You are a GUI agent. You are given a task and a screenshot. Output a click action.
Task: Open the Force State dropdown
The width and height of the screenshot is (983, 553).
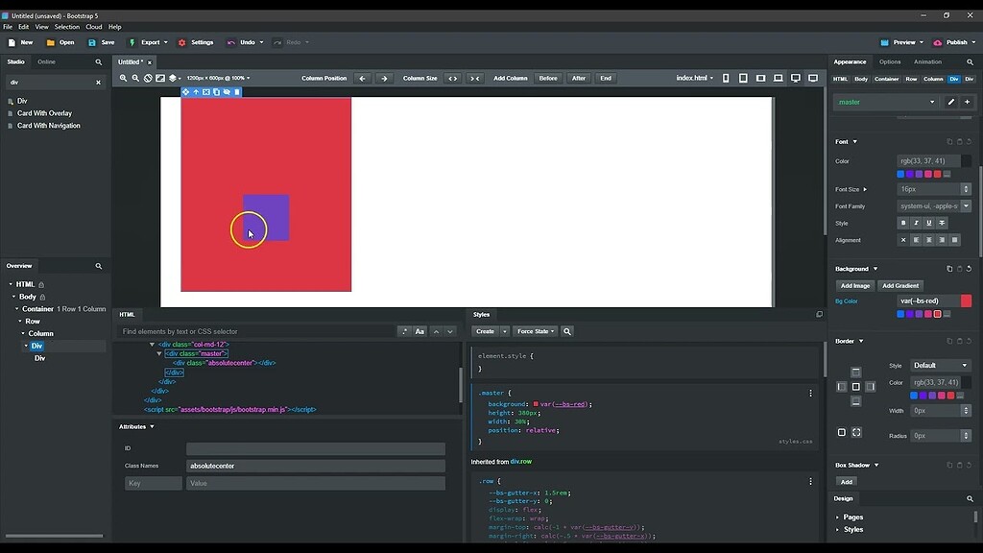tap(536, 331)
